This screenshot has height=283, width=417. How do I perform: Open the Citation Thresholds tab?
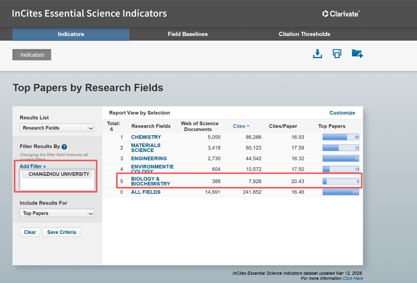click(304, 34)
